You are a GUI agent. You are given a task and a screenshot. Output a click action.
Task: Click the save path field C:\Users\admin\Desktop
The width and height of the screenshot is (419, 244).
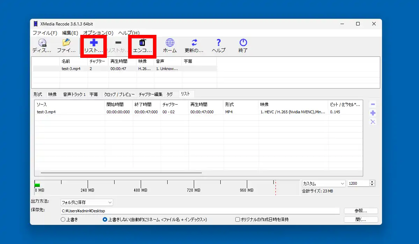click(200, 211)
